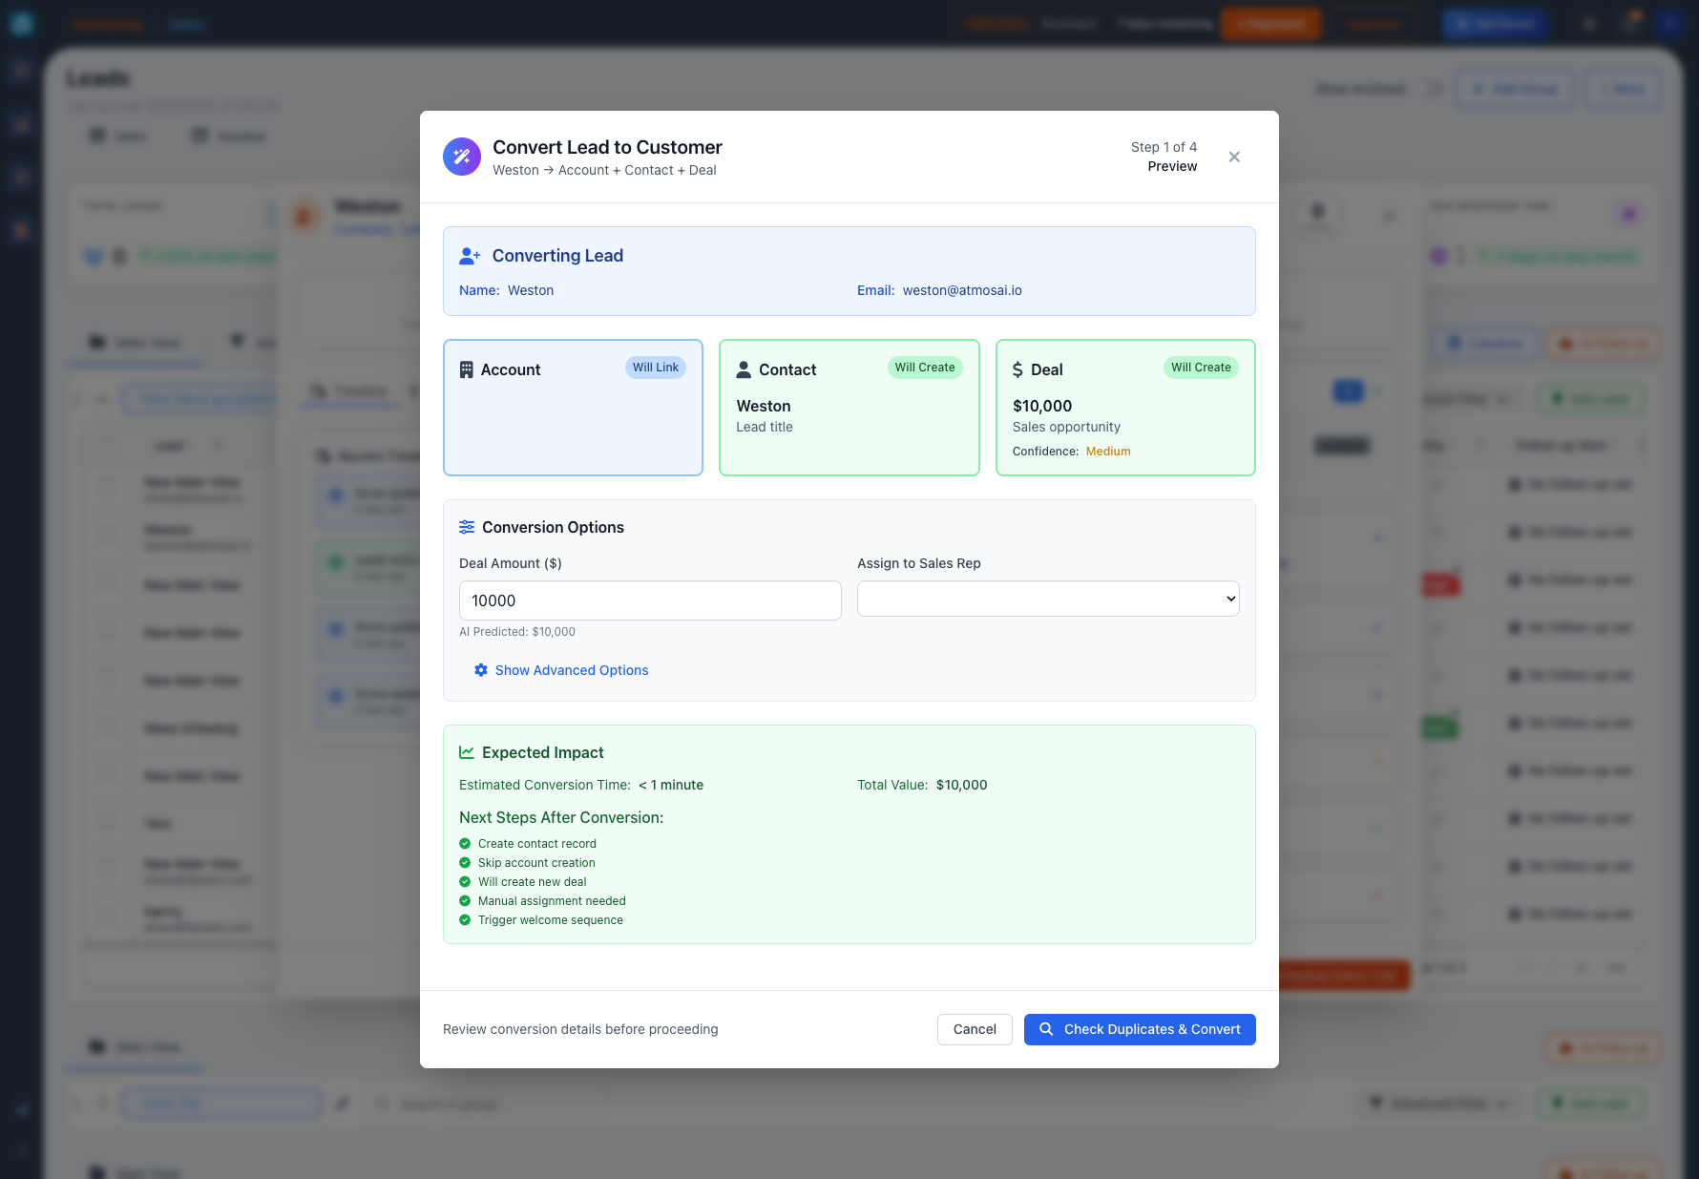Click the weston@atmosai.io email address
Screen dimensions: 1699x1179
click(961, 290)
